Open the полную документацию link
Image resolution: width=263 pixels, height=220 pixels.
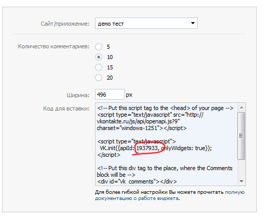click(170, 195)
